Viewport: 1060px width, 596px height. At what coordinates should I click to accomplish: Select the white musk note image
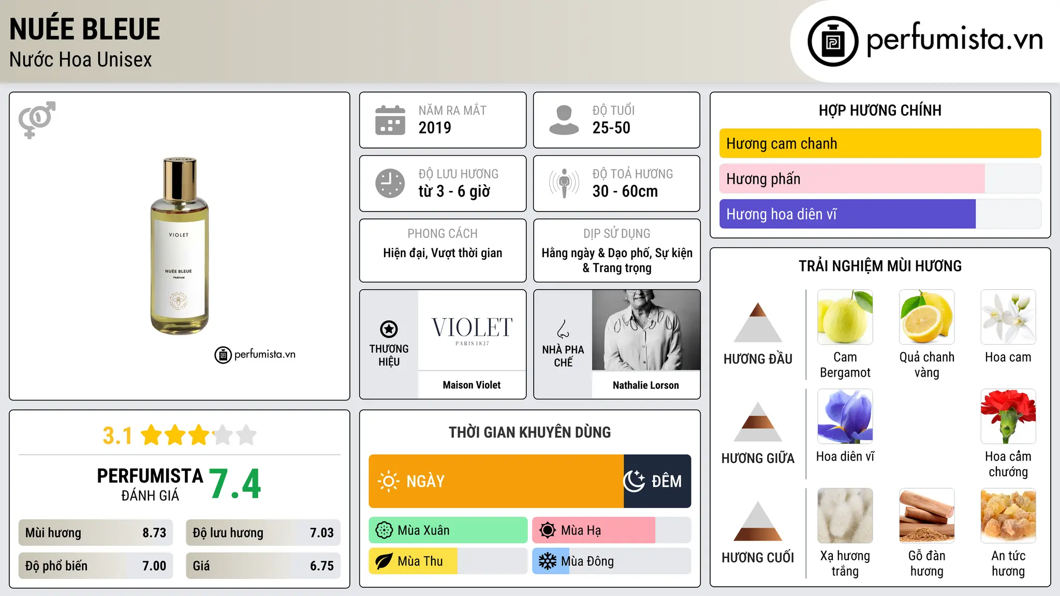(845, 516)
